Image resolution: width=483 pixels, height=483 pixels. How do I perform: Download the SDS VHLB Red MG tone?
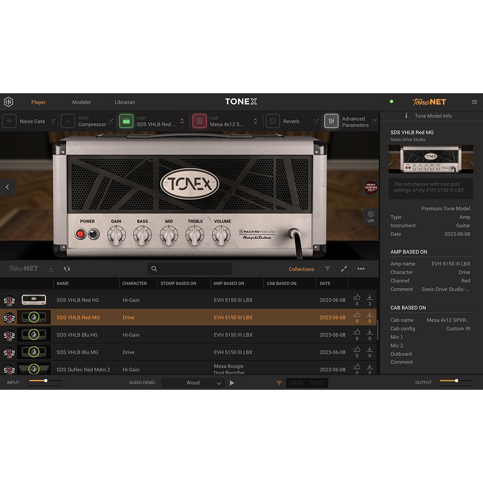[369, 314]
